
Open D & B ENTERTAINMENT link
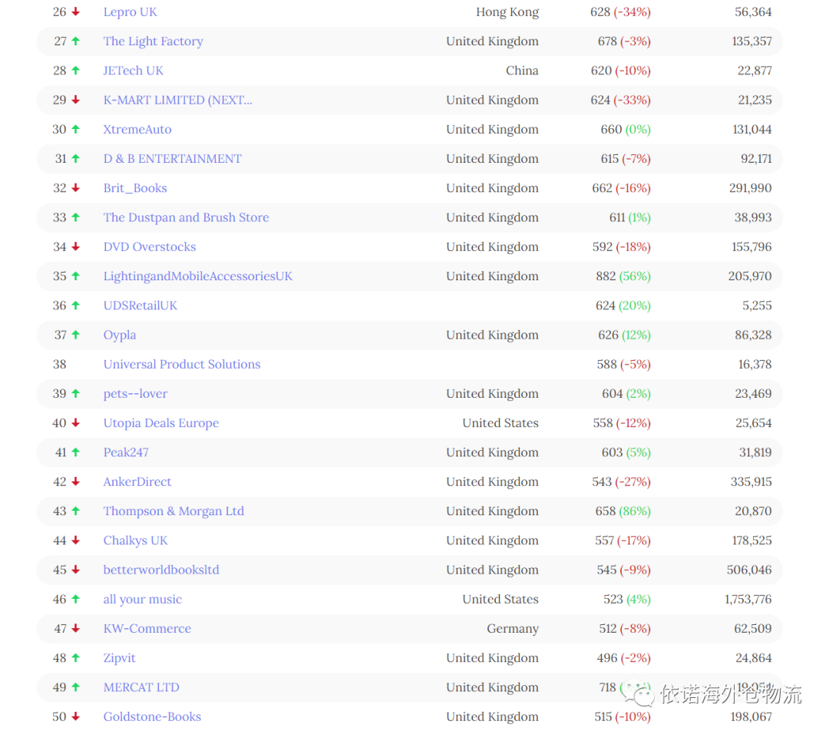point(173,159)
